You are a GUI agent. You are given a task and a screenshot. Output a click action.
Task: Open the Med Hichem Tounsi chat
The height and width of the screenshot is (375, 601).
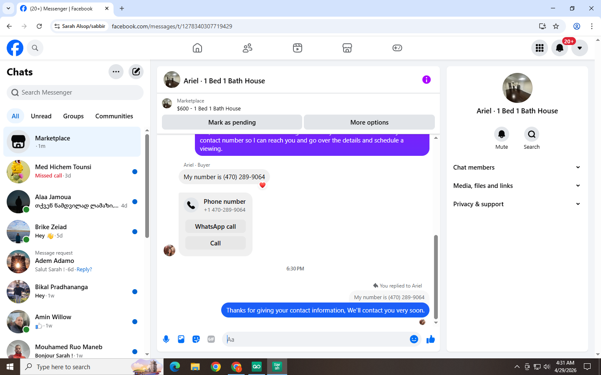72,172
